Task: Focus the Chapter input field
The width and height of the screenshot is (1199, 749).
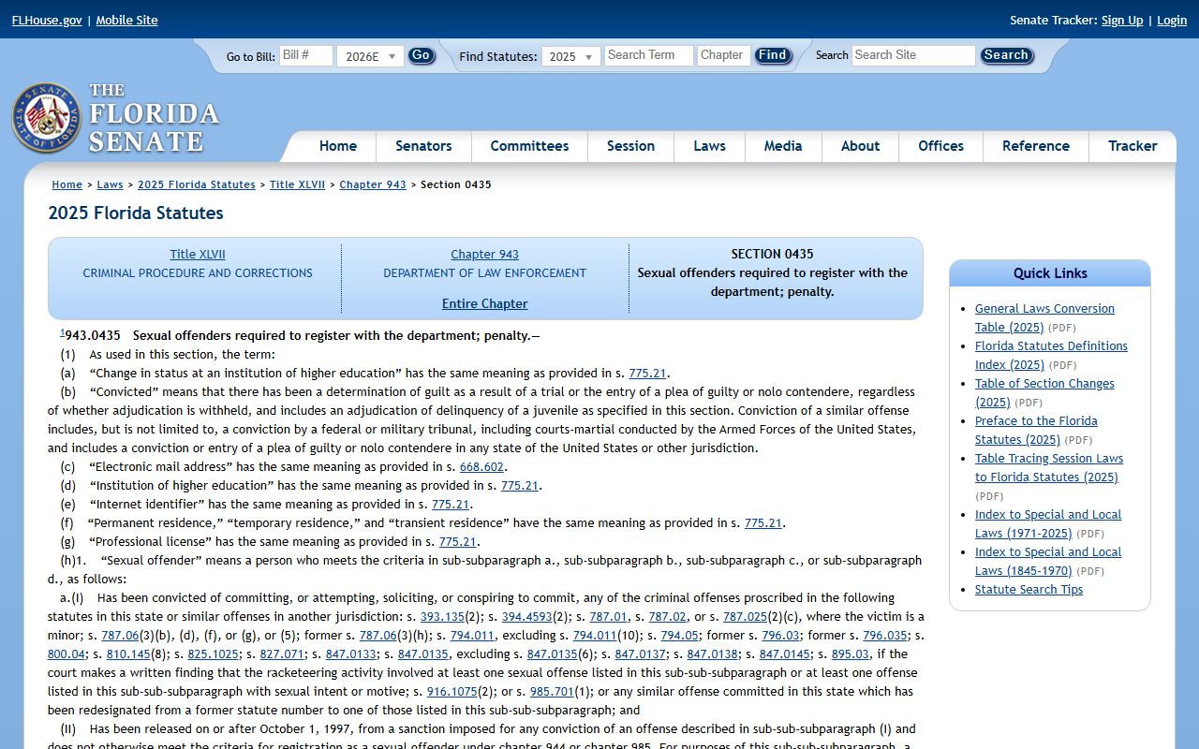Action: click(724, 55)
